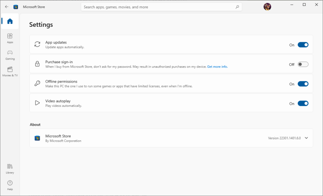The width and height of the screenshot is (323, 196).
Task: Go to the Home sidebar icon
Action: point(10,21)
